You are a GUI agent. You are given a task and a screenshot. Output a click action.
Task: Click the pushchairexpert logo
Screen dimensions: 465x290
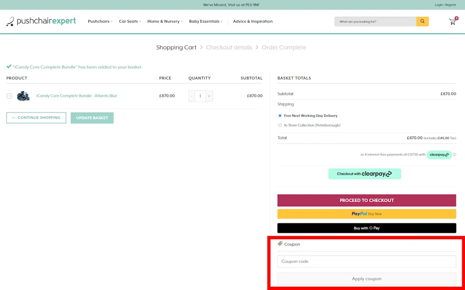41,21
